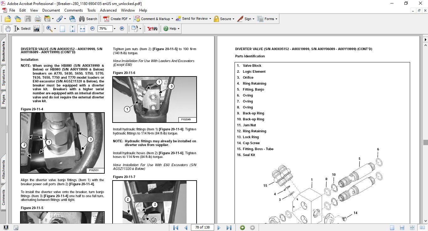
Task: Print the document using the printer icon
Action: [38, 19]
